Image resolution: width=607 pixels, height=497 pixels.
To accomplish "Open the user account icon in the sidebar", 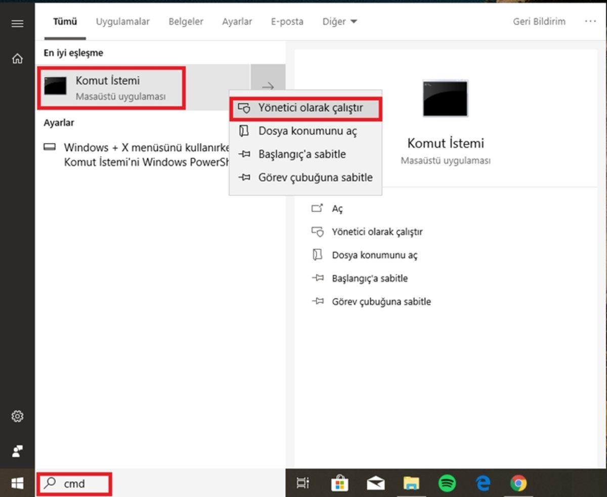I will 17,450.
